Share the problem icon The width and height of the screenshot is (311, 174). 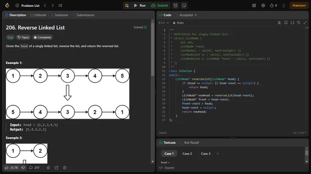coord(56,168)
